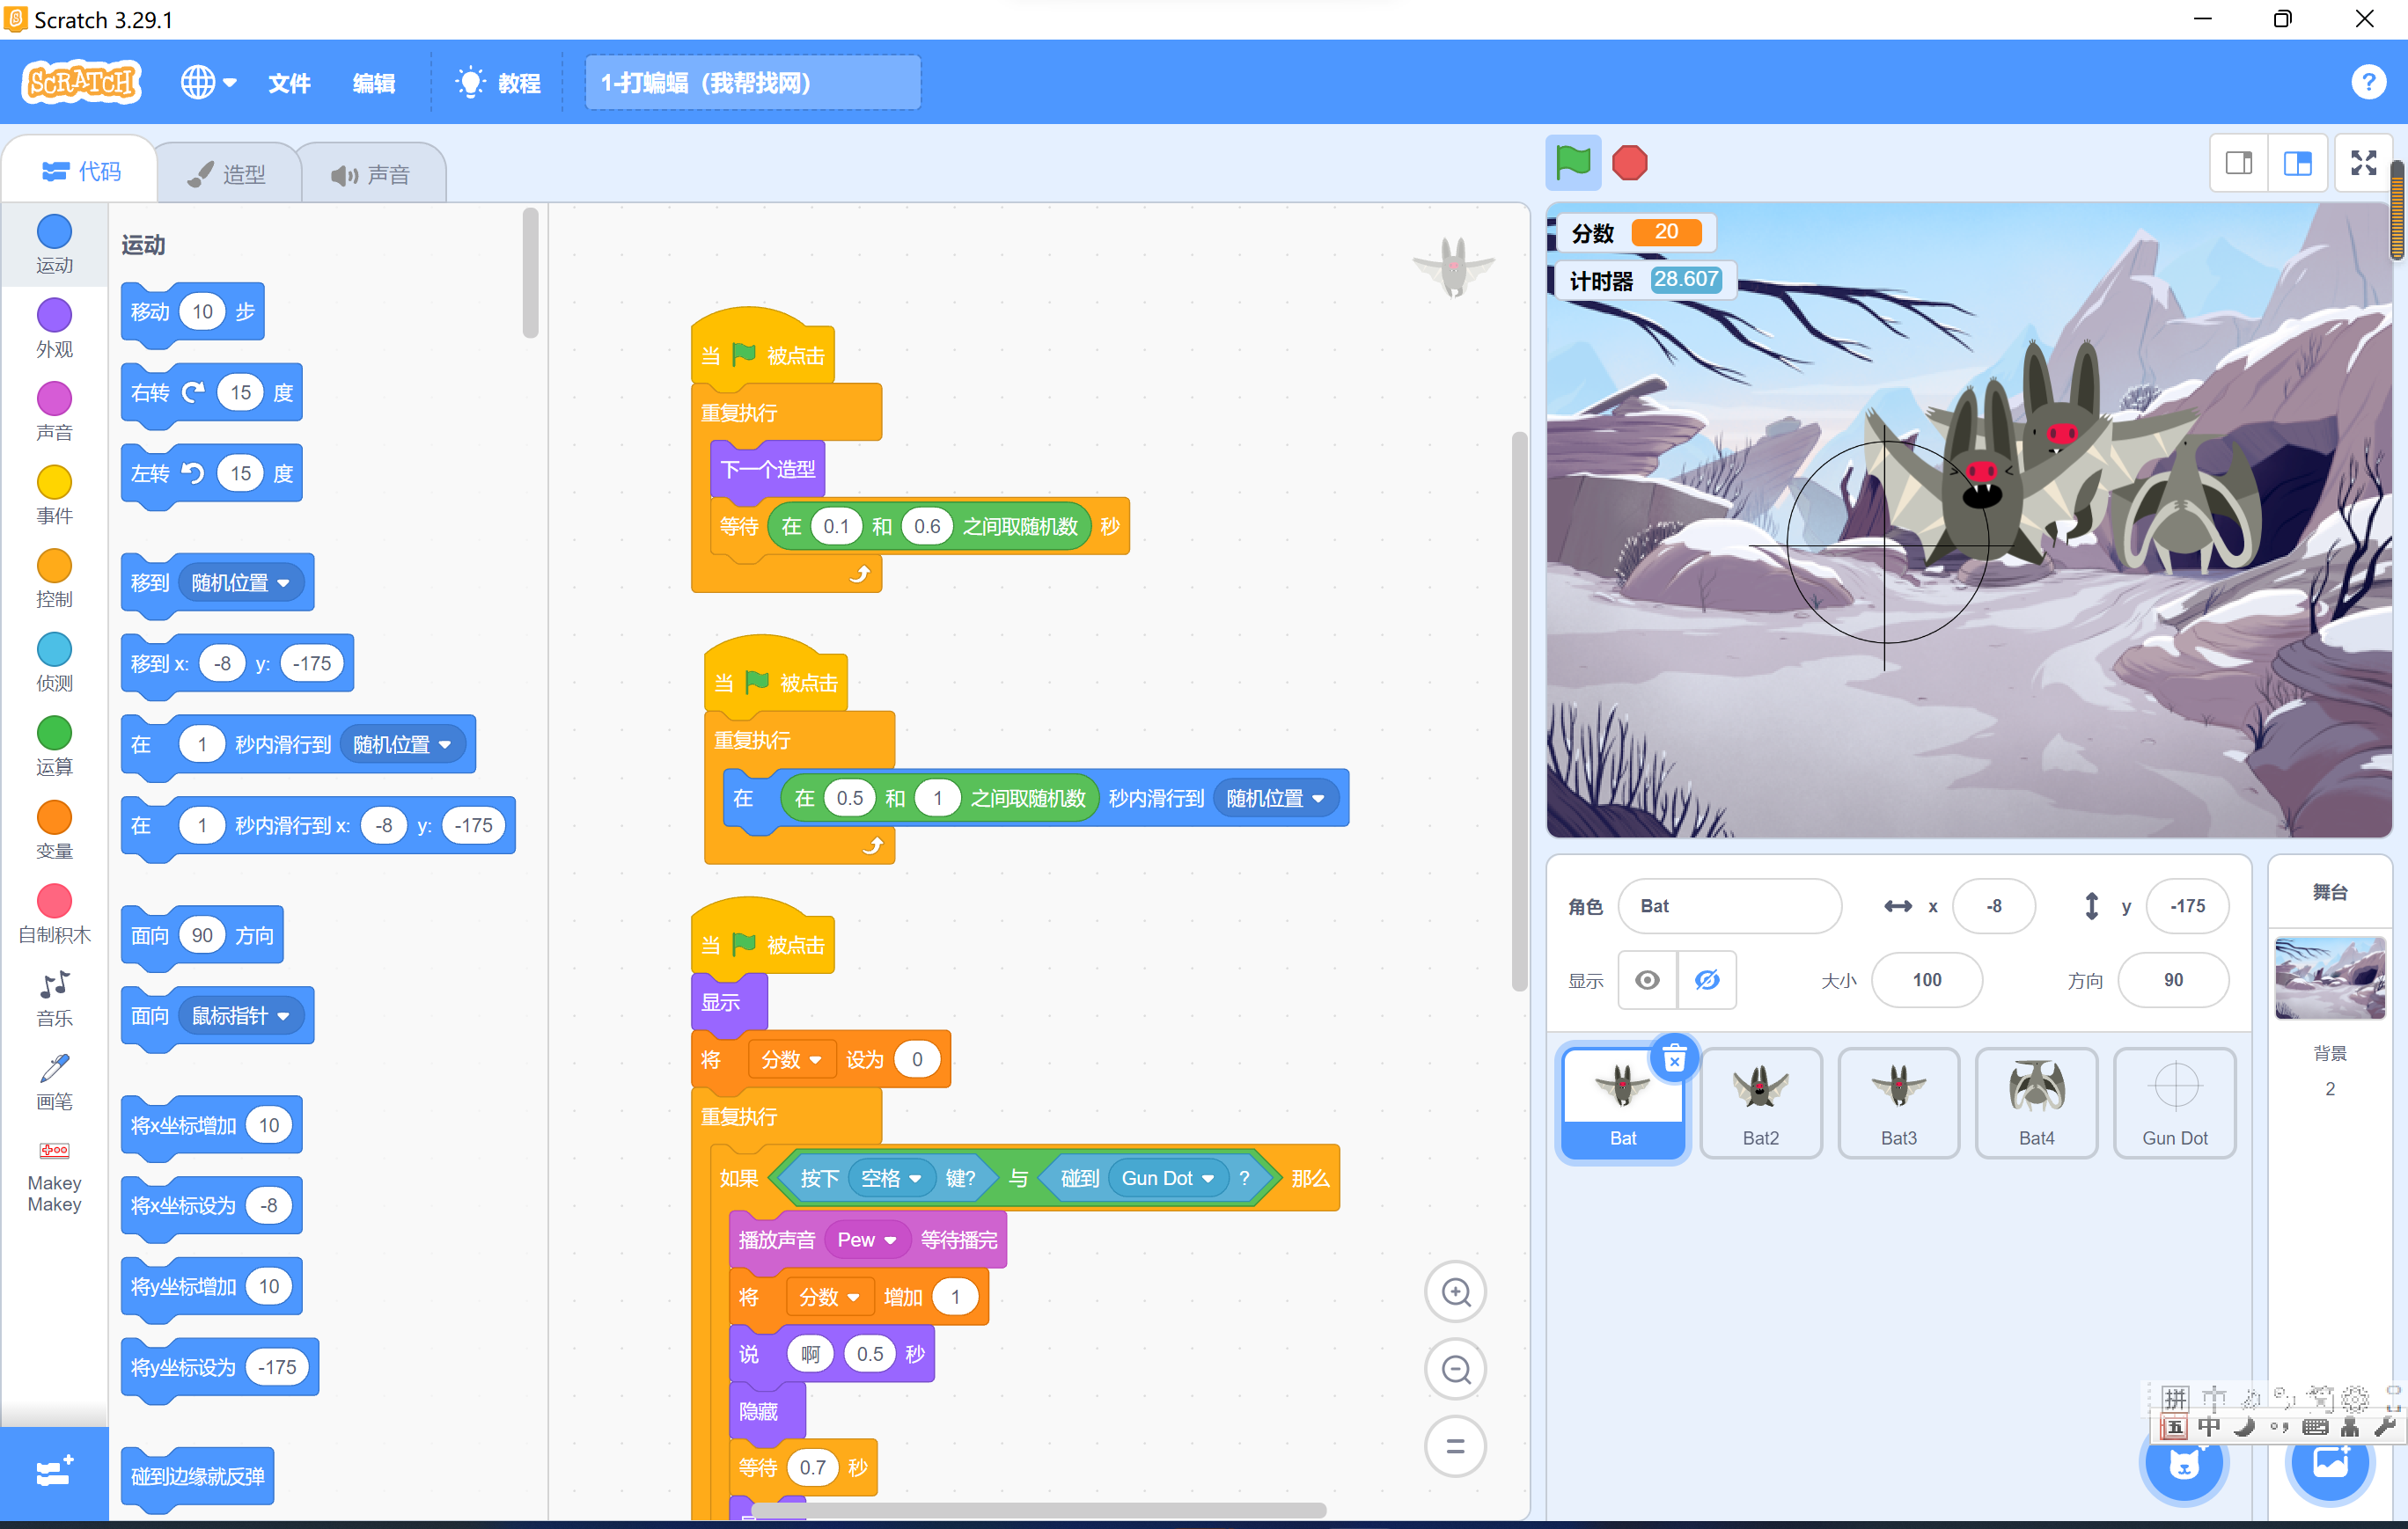Open 鼠标指针 dropdown in 面向 palette block
Viewport: 2408px width, 1529px height.
[240, 1015]
